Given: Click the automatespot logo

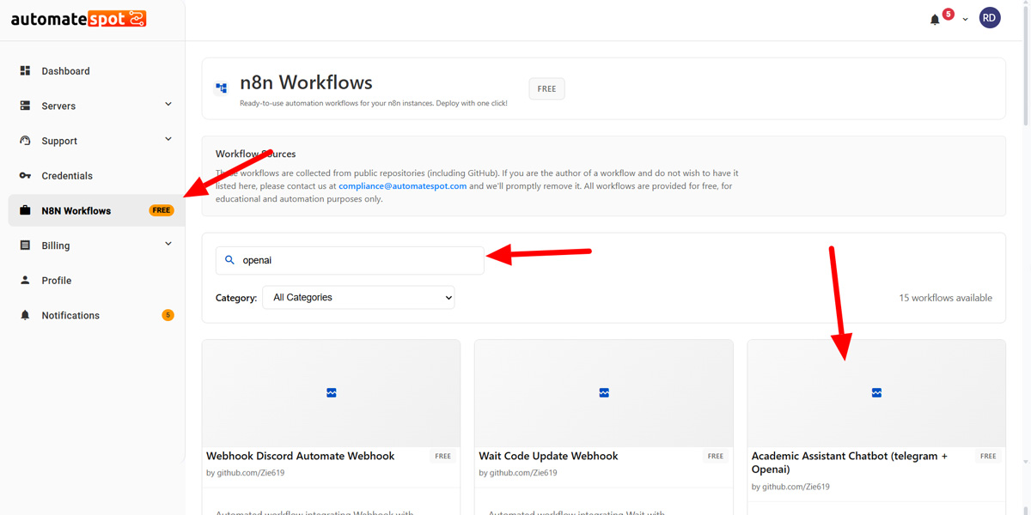Looking at the screenshot, I should pos(78,19).
